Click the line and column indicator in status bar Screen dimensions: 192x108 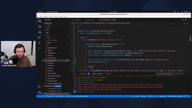135,96
